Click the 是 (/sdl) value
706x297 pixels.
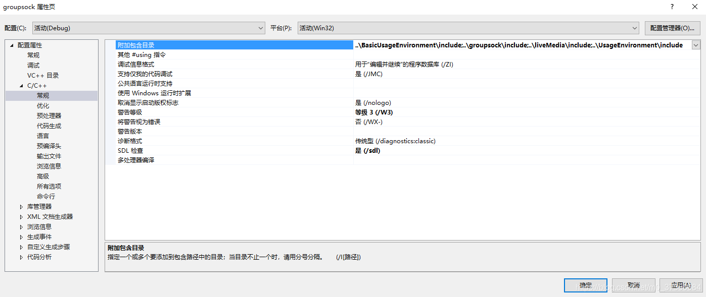click(x=368, y=151)
